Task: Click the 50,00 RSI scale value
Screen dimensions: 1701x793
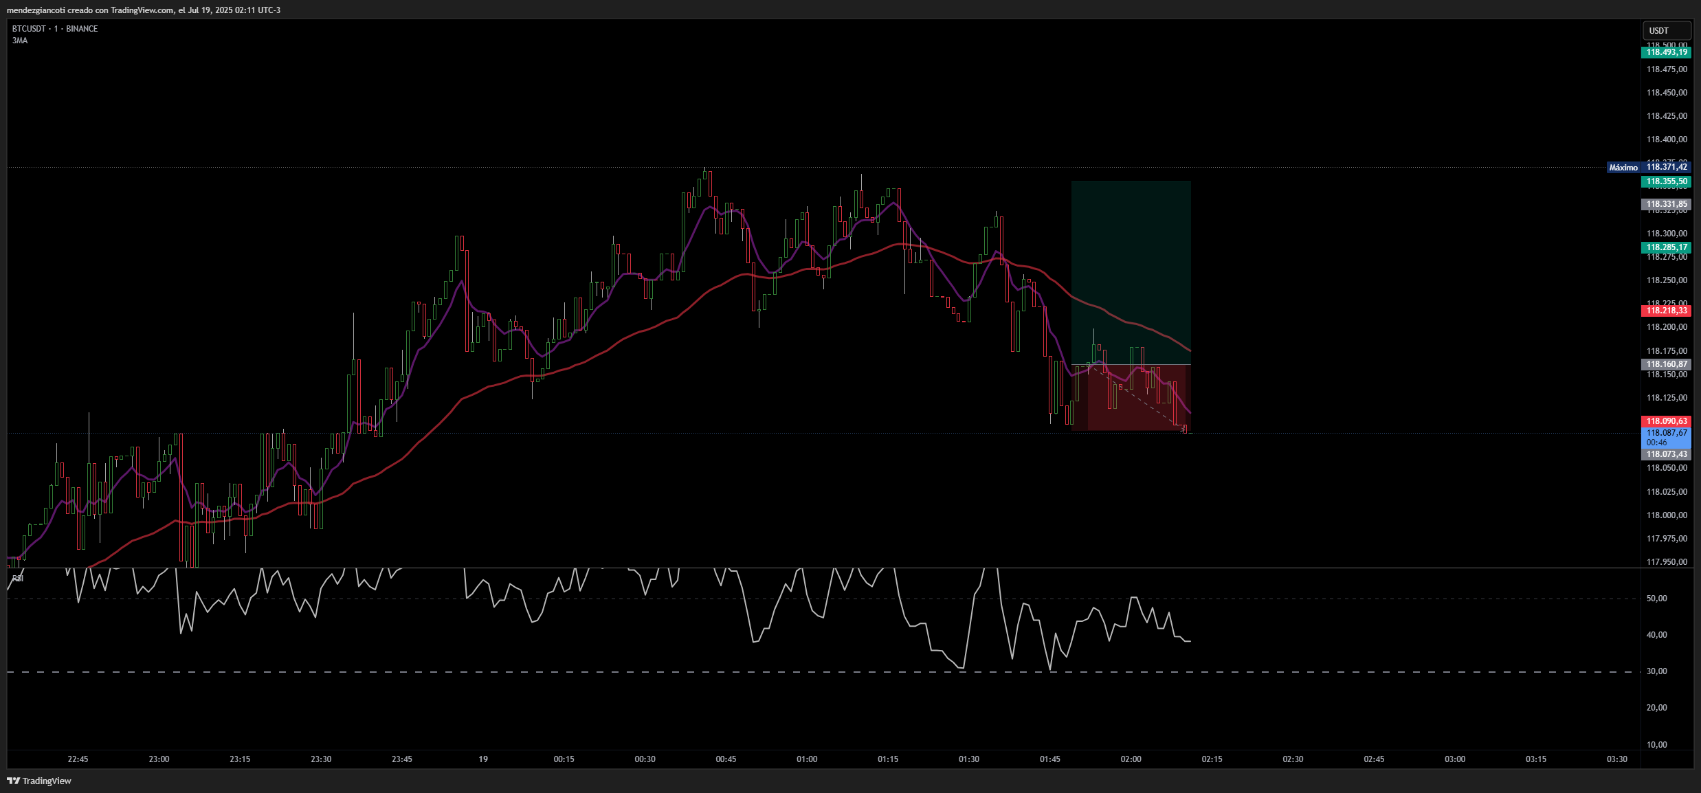Action: pos(1656,599)
